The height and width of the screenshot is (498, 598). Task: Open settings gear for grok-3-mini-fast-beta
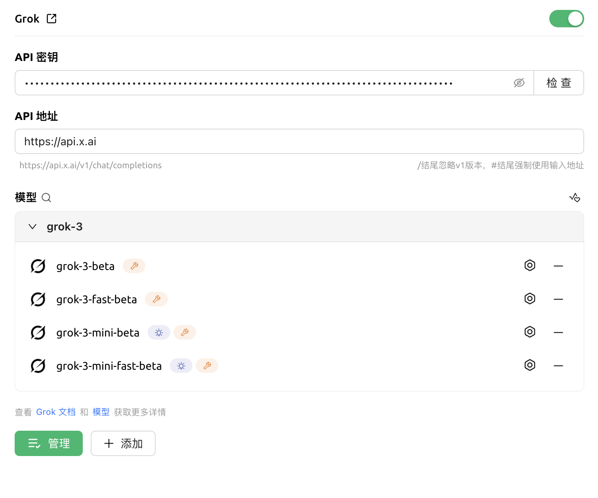529,365
